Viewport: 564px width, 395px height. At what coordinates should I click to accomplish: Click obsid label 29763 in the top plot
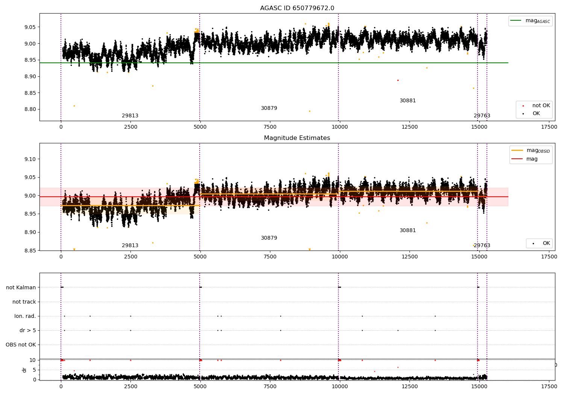click(x=482, y=116)
